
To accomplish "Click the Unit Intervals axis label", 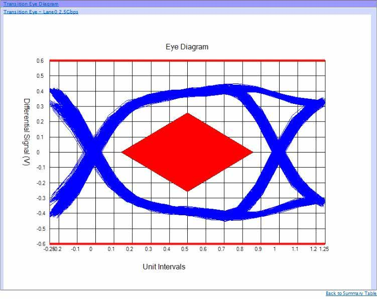I will pos(164,266).
